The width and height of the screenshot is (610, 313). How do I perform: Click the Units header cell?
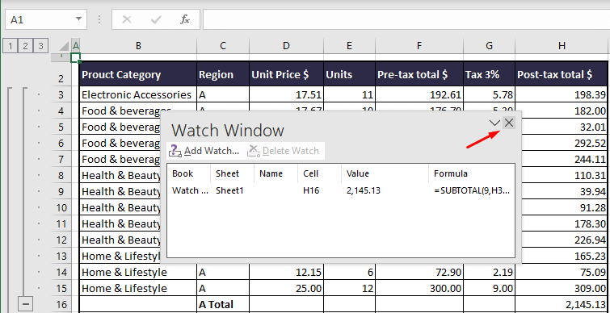coord(349,74)
